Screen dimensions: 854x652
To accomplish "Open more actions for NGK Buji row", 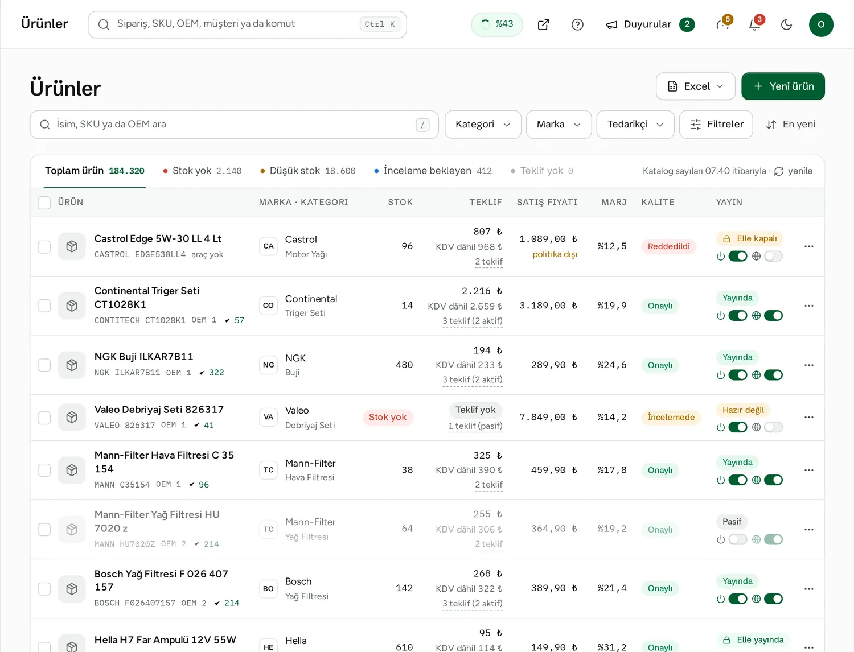I will pos(809,365).
